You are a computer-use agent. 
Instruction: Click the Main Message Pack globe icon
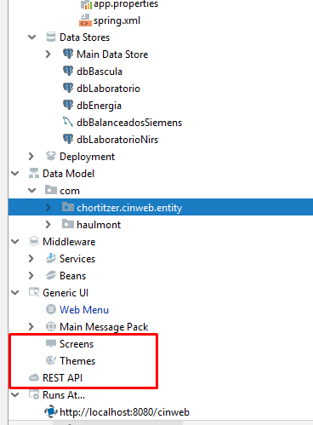(51, 326)
